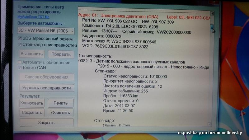Click Удалить неисправности button
Screen dimensions: 249x140
point(46,88)
